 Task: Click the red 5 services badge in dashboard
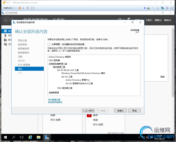click(x=89, y=115)
